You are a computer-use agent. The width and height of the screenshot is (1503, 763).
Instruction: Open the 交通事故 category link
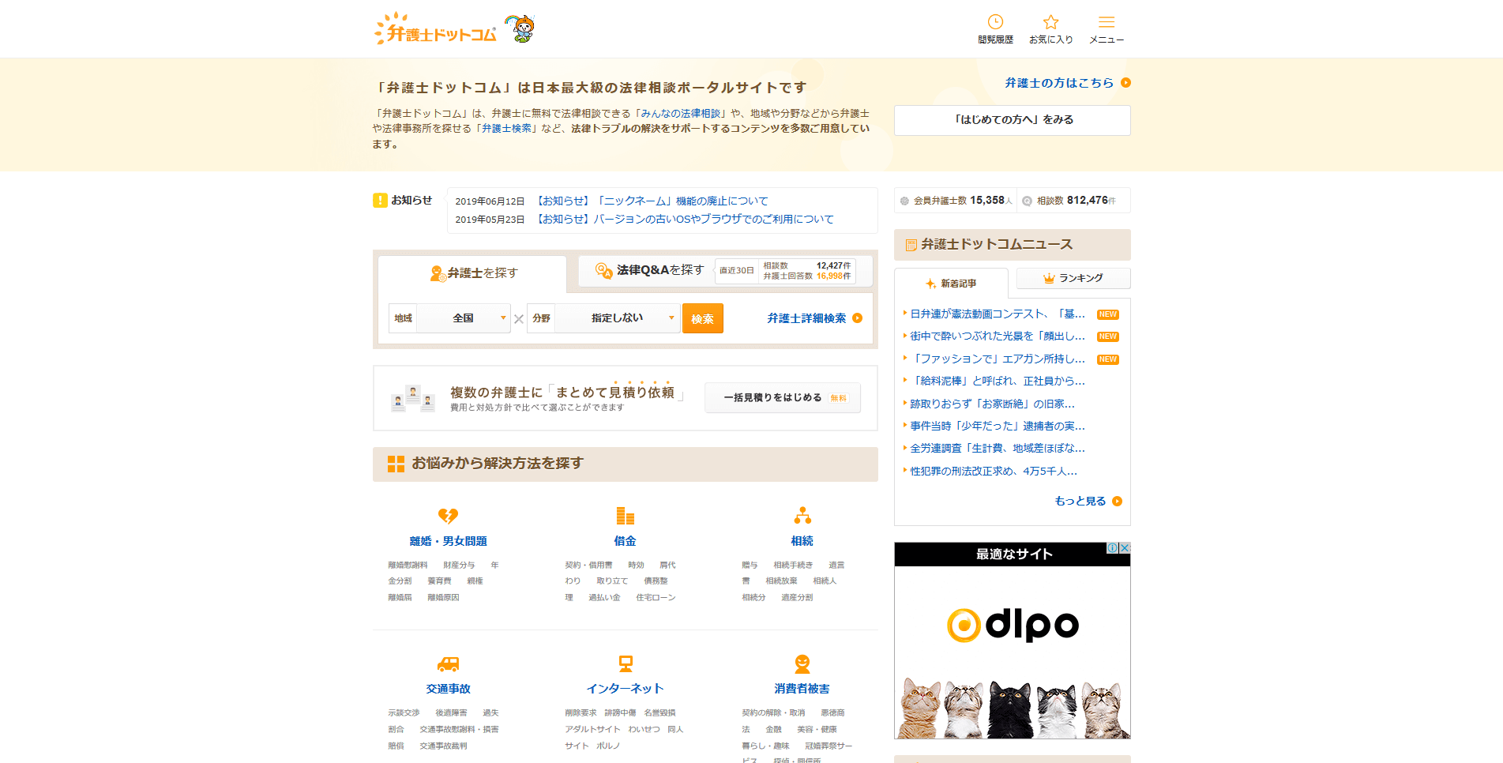[x=448, y=689]
